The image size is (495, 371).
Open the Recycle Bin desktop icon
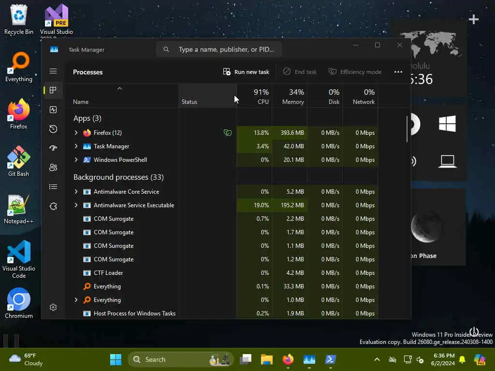point(19,19)
